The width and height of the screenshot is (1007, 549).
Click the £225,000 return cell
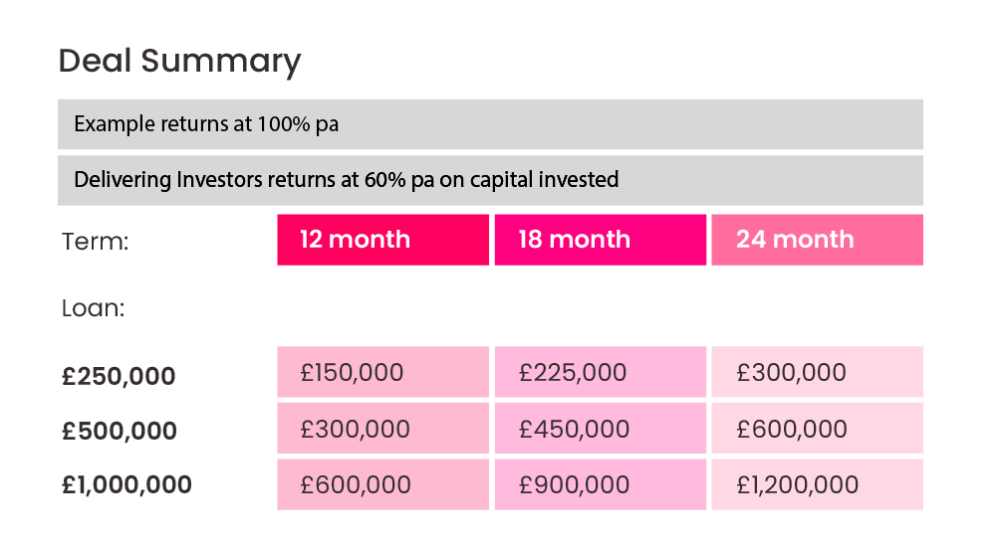point(600,373)
